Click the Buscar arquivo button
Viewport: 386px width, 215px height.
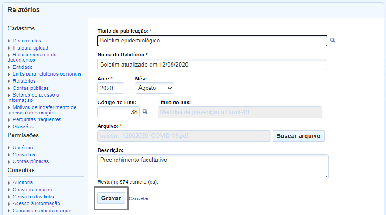pyautogui.click(x=298, y=136)
